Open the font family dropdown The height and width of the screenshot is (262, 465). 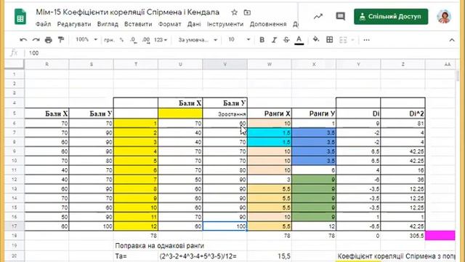coord(198,40)
